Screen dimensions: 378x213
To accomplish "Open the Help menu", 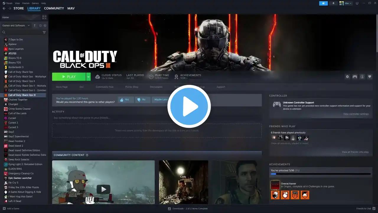I will tap(43, 3).
